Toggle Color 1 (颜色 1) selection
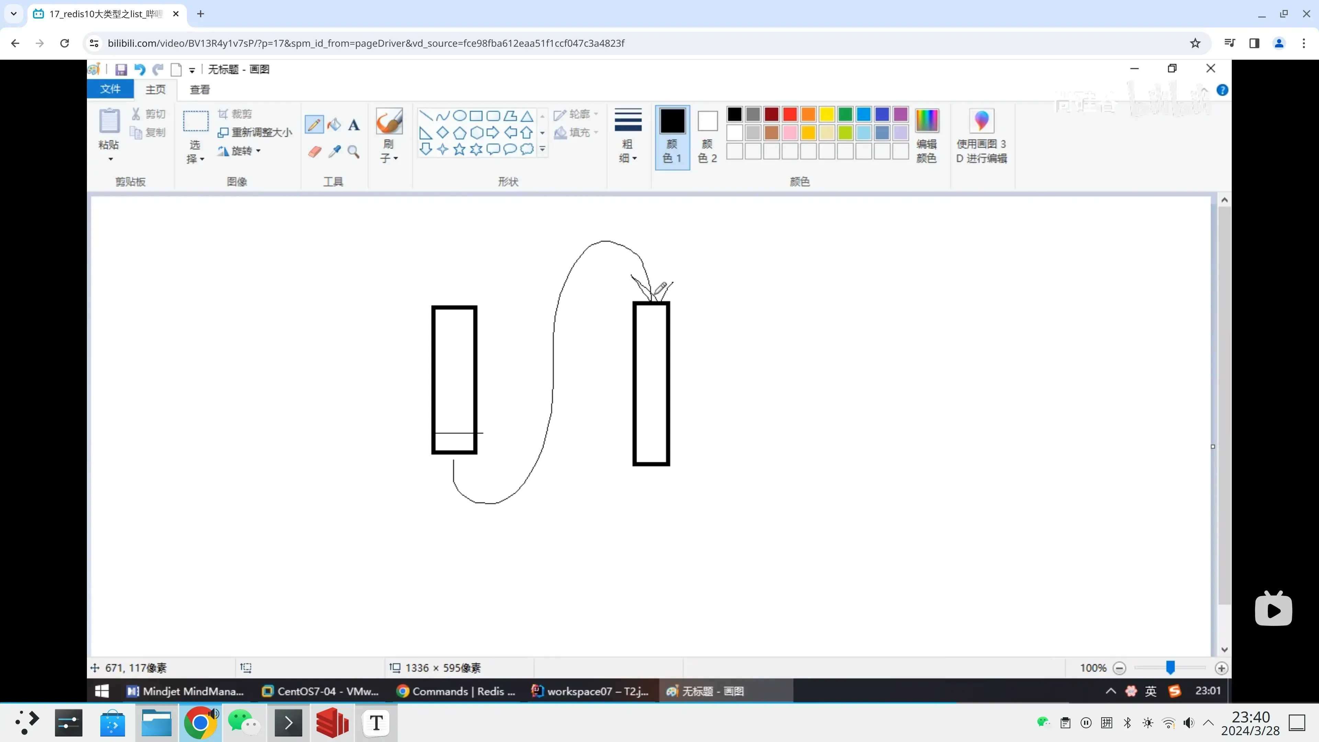 672,136
